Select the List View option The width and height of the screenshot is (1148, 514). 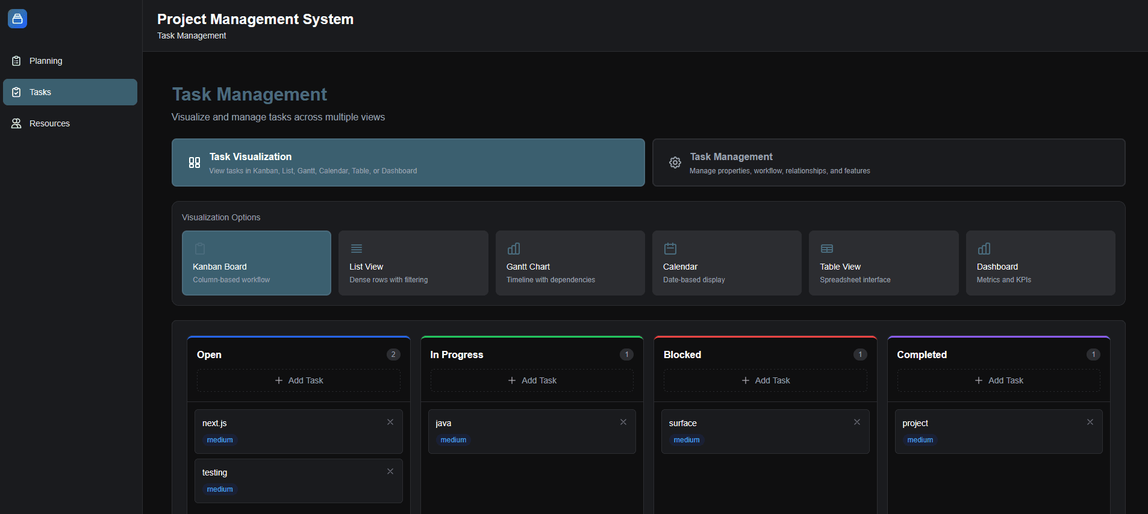click(x=413, y=263)
